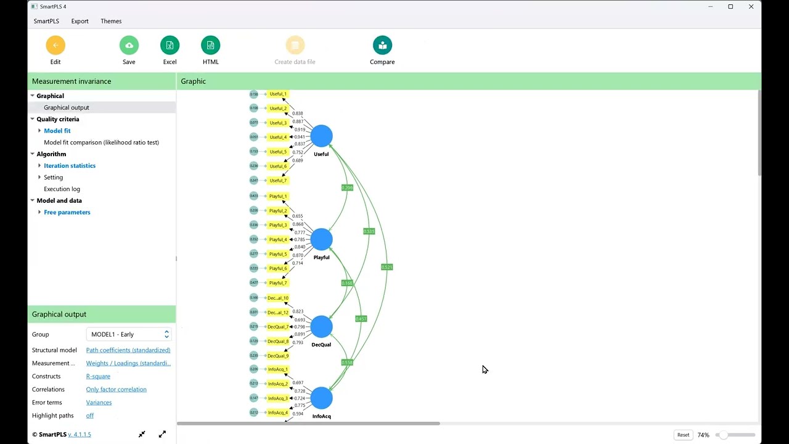Click the 0.457 Playful-InfoAcq correlation label
Screen dimensions: 789x444
[x=361, y=319]
